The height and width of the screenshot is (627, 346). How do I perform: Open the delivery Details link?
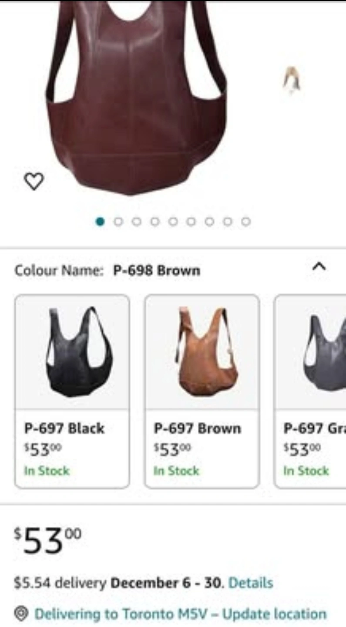click(x=251, y=583)
